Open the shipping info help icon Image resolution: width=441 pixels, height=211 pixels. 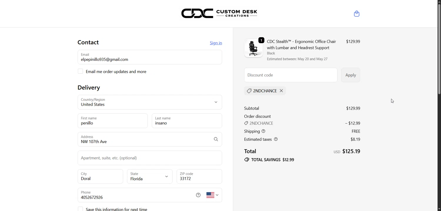coord(263,131)
